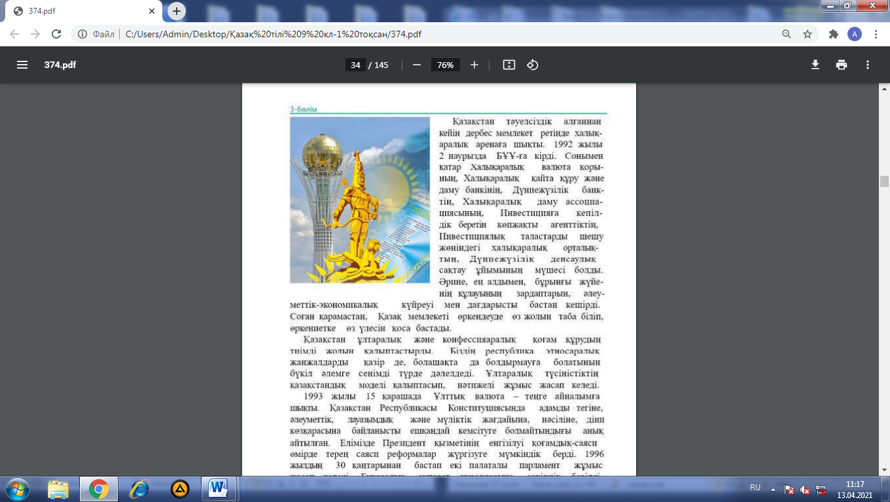Click the "3-бөлім" section heading
890x502 pixels.
[304, 109]
